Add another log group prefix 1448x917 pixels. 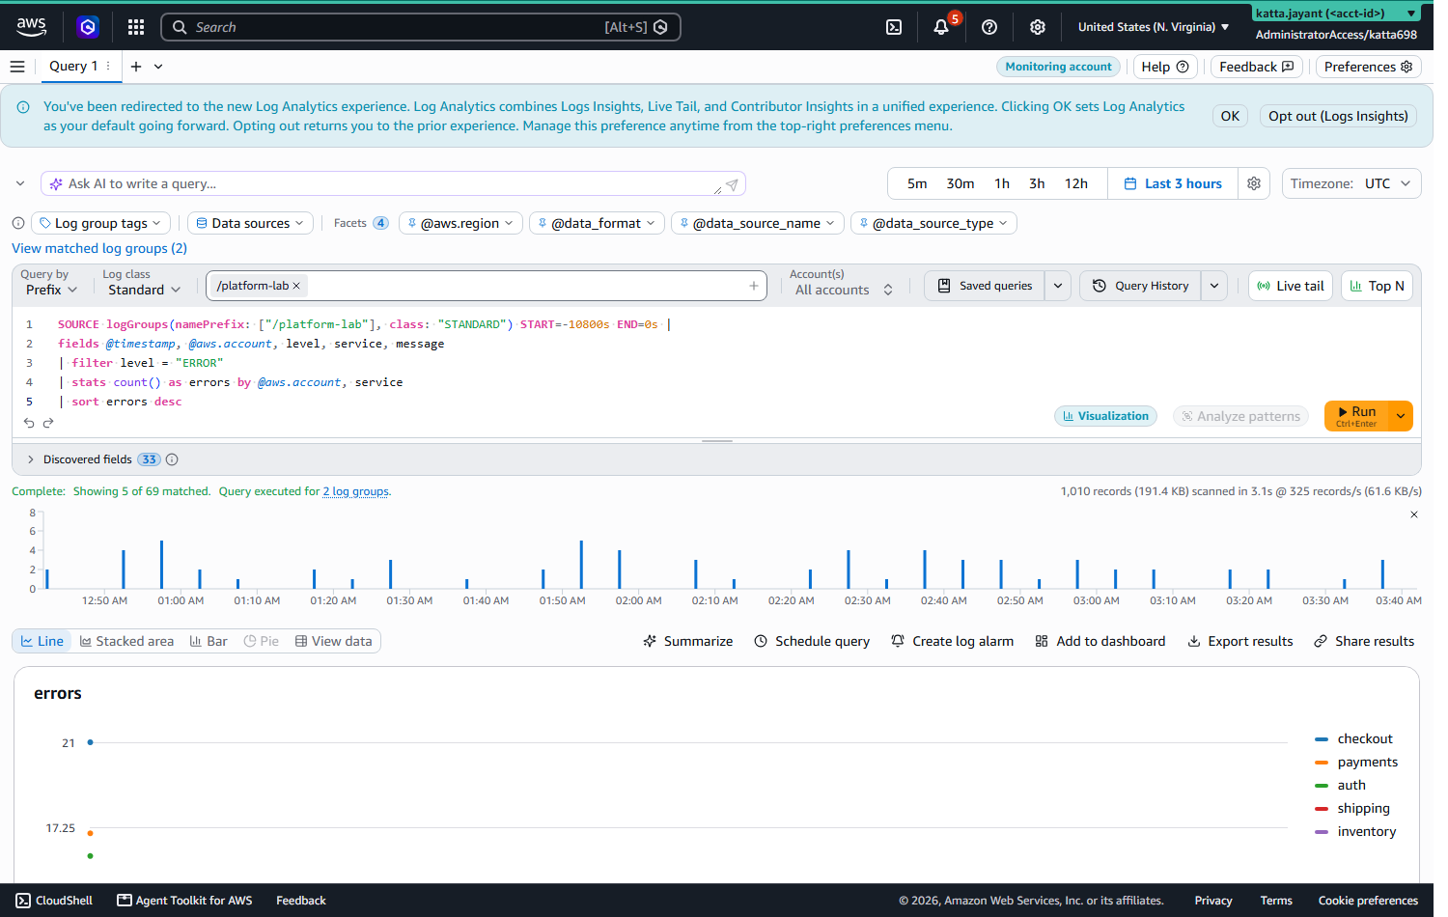pyautogui.click(x=754, y=286)
